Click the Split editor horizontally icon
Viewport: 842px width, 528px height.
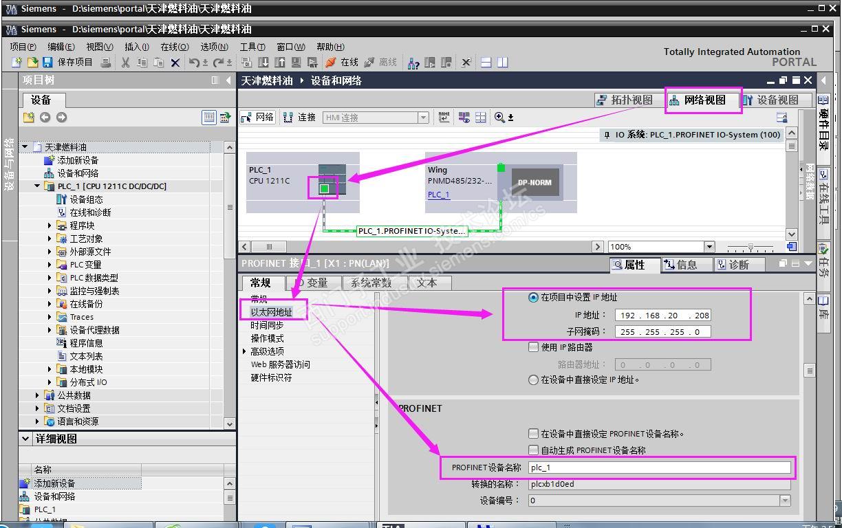coord(486,62)
